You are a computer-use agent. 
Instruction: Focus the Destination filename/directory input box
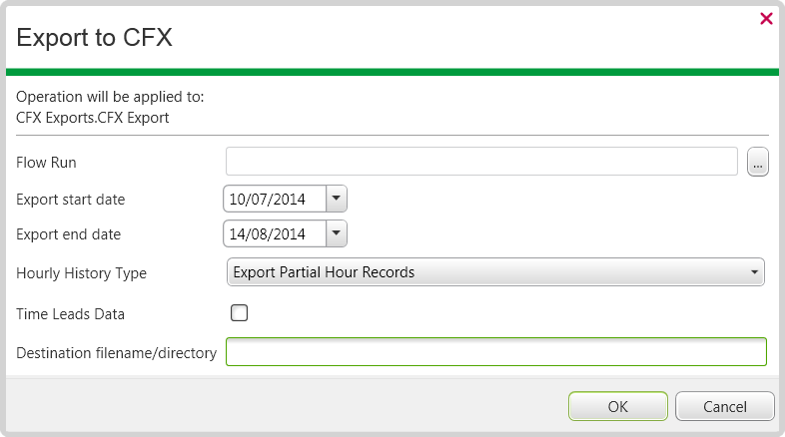[x=495, y=352]
